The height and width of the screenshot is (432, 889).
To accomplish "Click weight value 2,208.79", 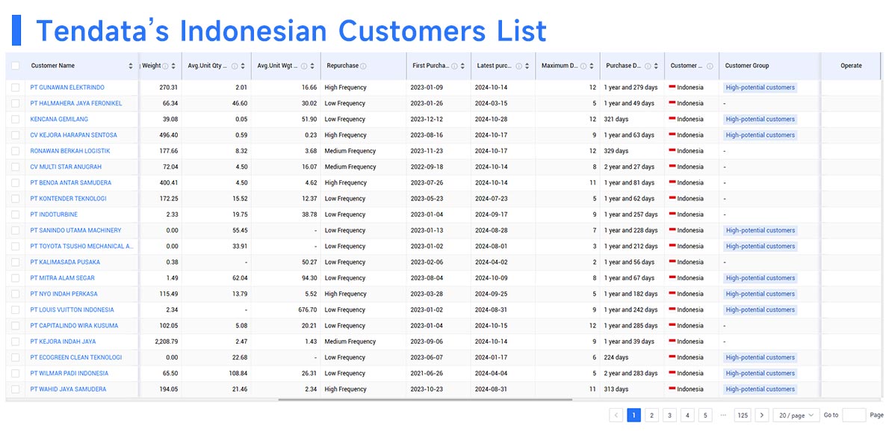I will 167,342.
